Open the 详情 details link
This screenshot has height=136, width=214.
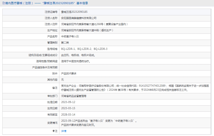click(64, 131)
